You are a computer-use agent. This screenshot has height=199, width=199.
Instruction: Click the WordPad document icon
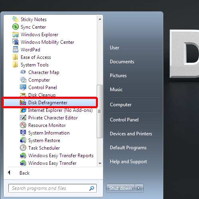[16, 50]
